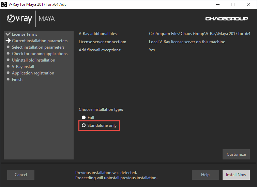Select the Select installation parameters step
The image size is (257, 187).
(x=38, y=47)
